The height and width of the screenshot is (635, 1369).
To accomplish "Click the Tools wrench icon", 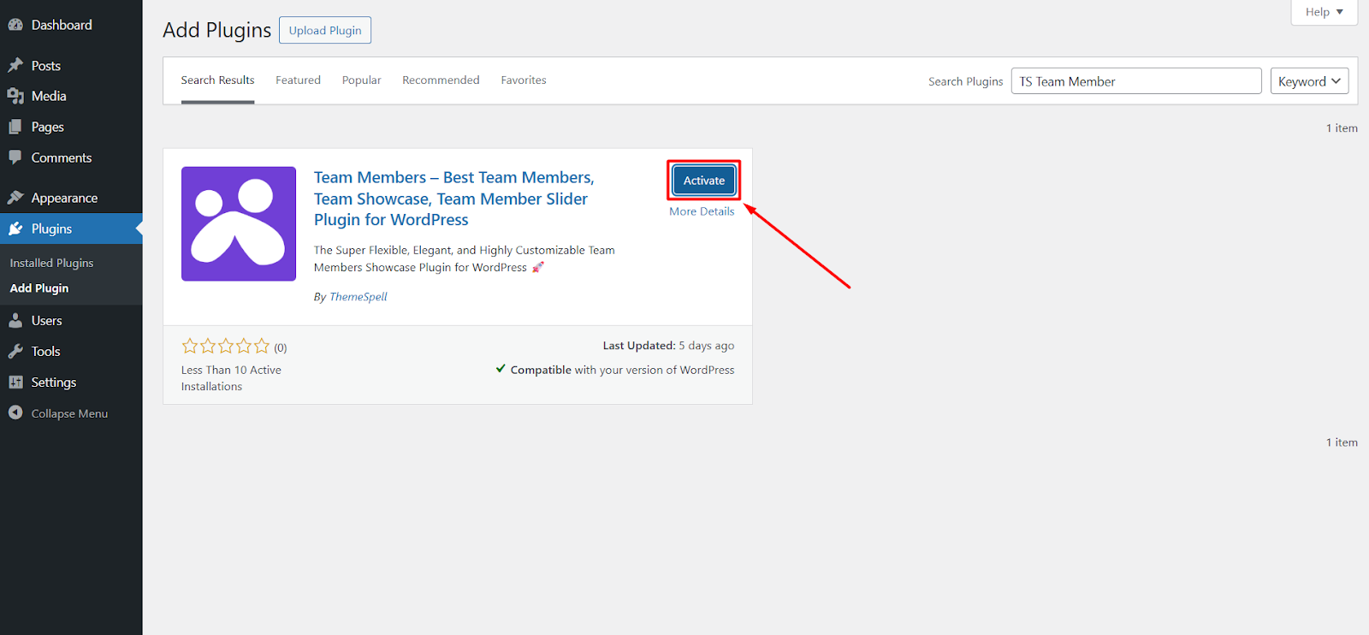I will [15, 352].
